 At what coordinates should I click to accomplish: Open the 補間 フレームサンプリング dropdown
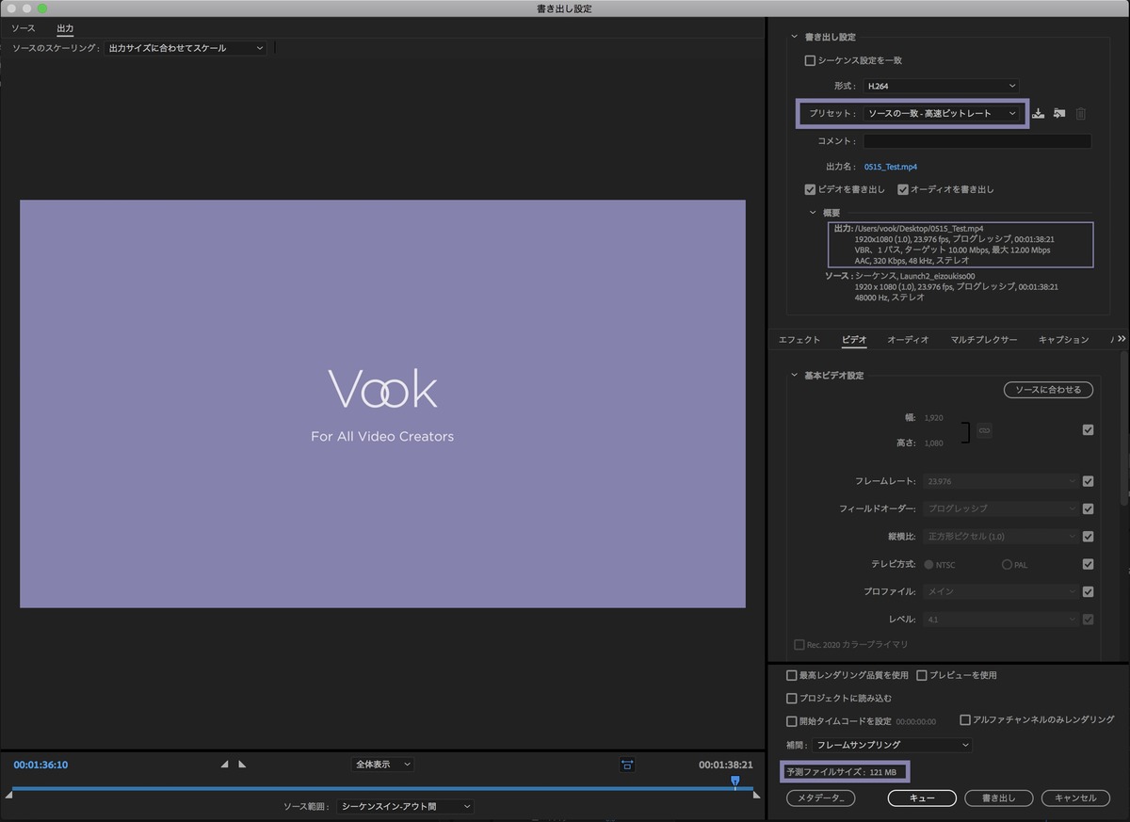point(892,745)
